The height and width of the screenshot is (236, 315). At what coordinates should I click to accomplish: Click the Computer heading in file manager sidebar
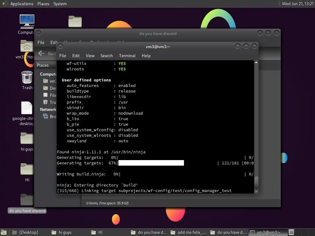[x=48, y=74]
